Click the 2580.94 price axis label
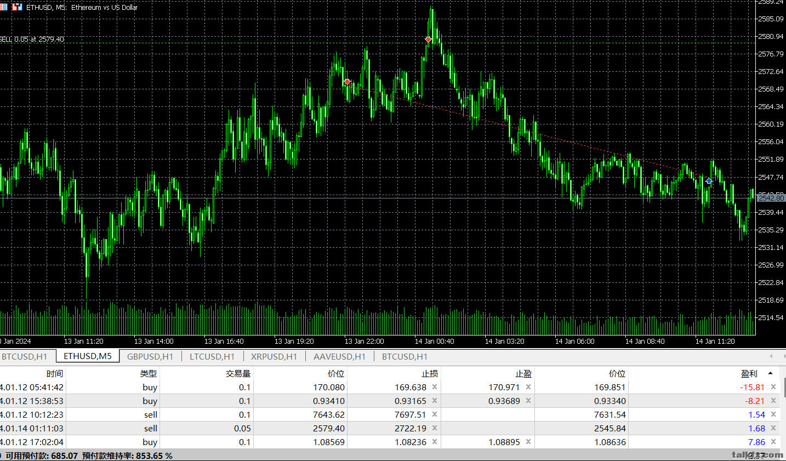This screenshot has width=786, height=461. click(x=771, y=36)
